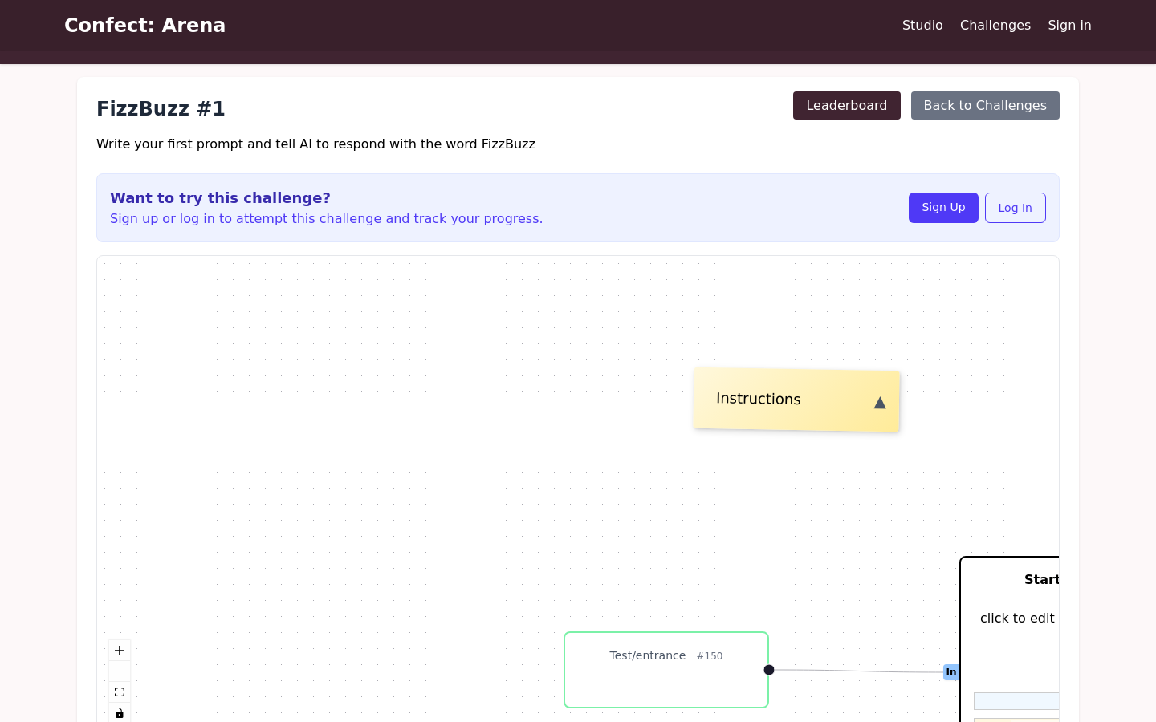Click the Log In button

point(1016,208)
